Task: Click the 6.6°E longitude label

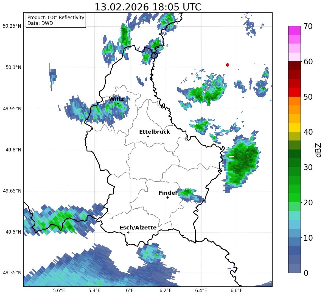Action: click(237, 291)
